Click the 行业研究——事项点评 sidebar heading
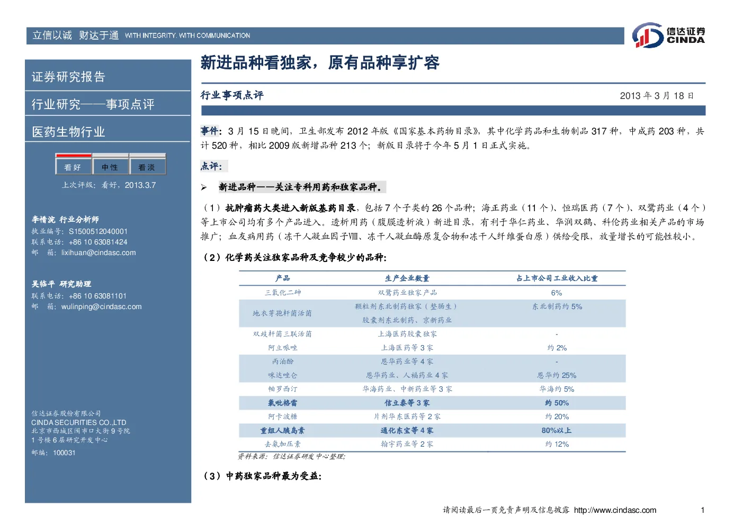This screenshot has height=525, width=743. pyautogui.click(x=93, y=104)
